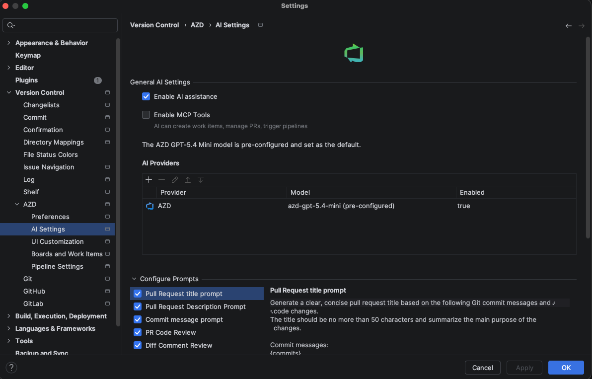Screen dimensions: 592x379
Task: Expand Languages & Frameworks node
Action: pyautogui.click(x=8, y=328)
